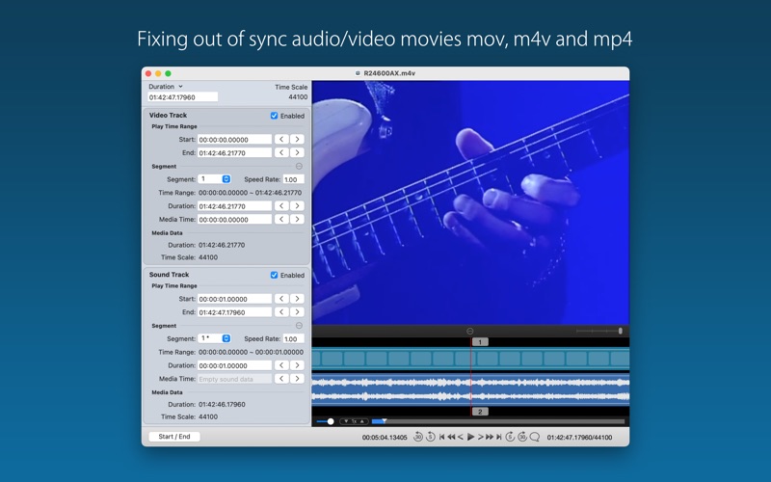771x482 pixels.
Task: Decrement Video Track End time
Action: pos(281,152)
